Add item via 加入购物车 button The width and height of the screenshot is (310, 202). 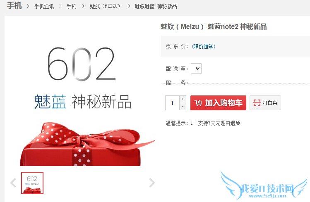[218, 103]
